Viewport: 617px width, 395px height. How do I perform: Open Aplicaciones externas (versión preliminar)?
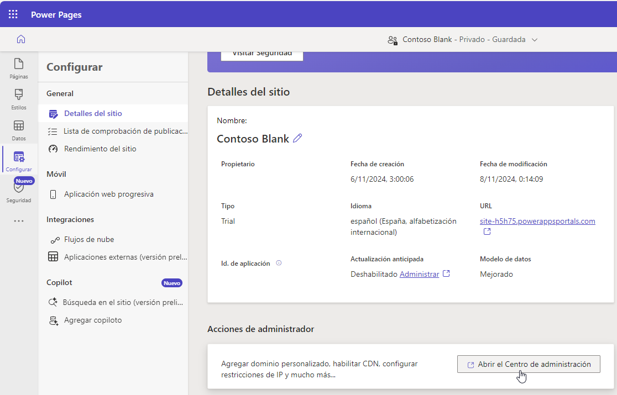113,257
